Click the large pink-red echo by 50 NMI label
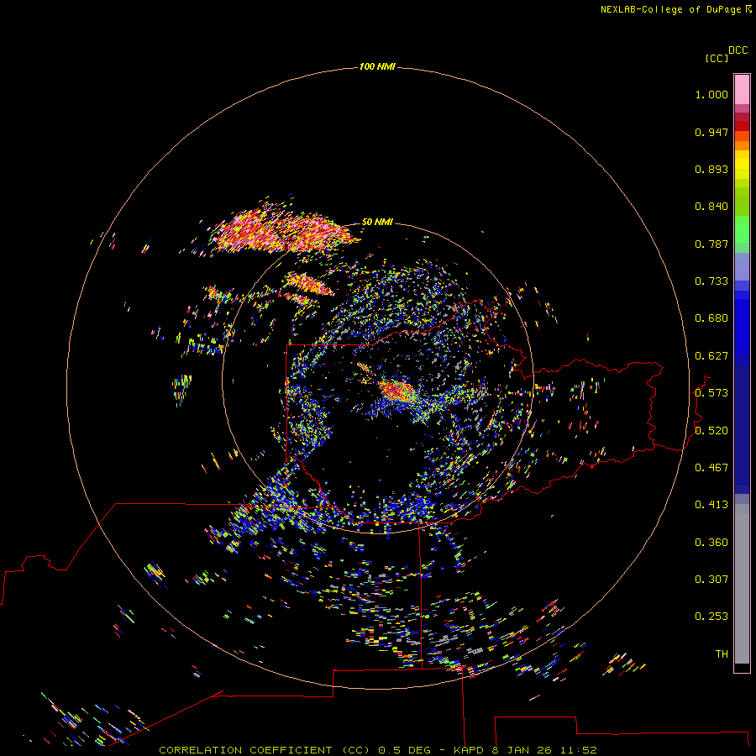 286,233
